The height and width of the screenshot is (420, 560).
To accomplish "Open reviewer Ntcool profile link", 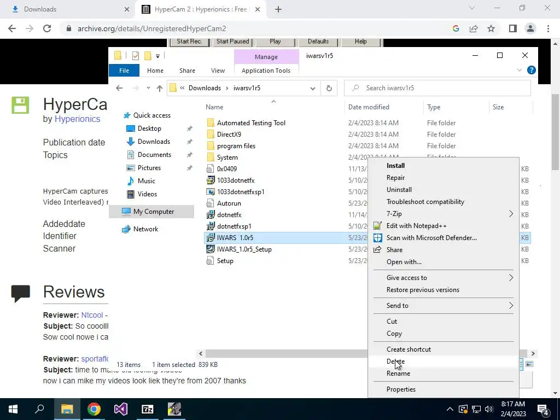I will [92, 315].
